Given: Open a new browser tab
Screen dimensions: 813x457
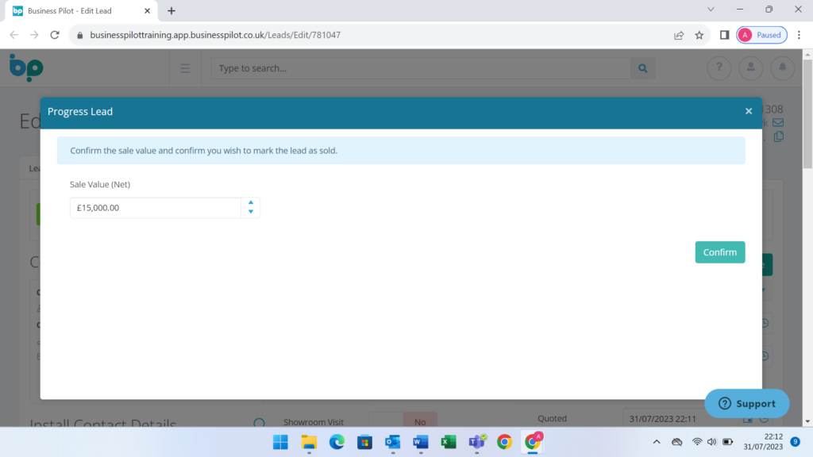Looking at the screenshot, I should click(x=171, y=11).
